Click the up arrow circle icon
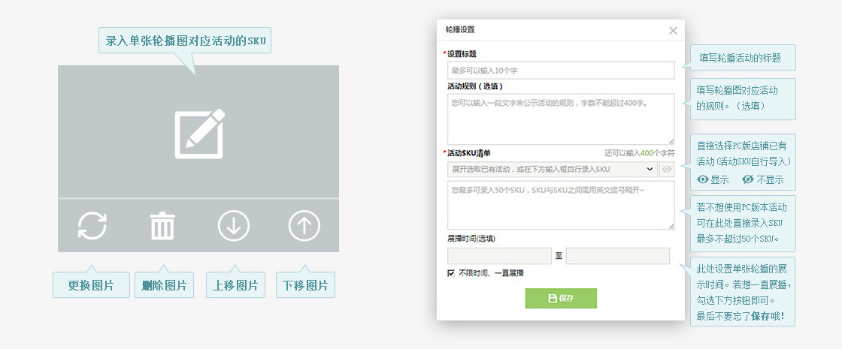This screenshot has height=349, width=842. coord(304,226)
